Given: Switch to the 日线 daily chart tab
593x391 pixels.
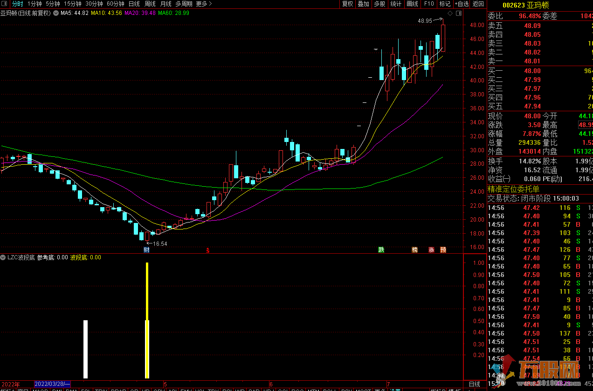Looking at the screenshot, I should click(134, 4).
